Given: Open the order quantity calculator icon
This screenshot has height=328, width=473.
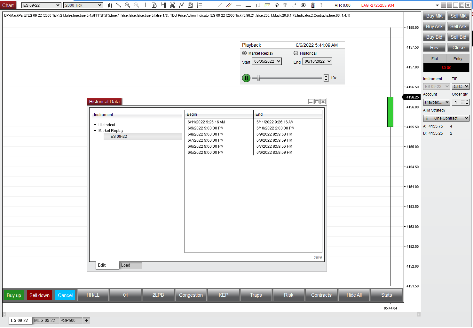Looking at the screenshot, I should (x=462, y=102).
